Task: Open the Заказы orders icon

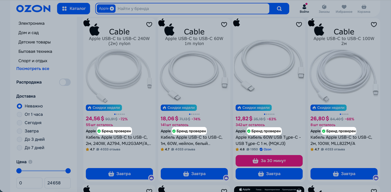Action: click(324, 7)
